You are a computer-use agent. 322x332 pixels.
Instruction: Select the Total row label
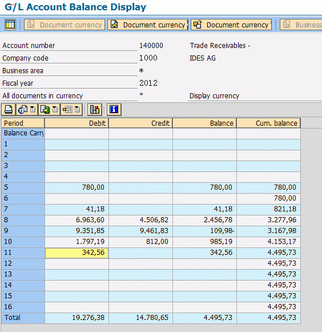click(13, 318)
